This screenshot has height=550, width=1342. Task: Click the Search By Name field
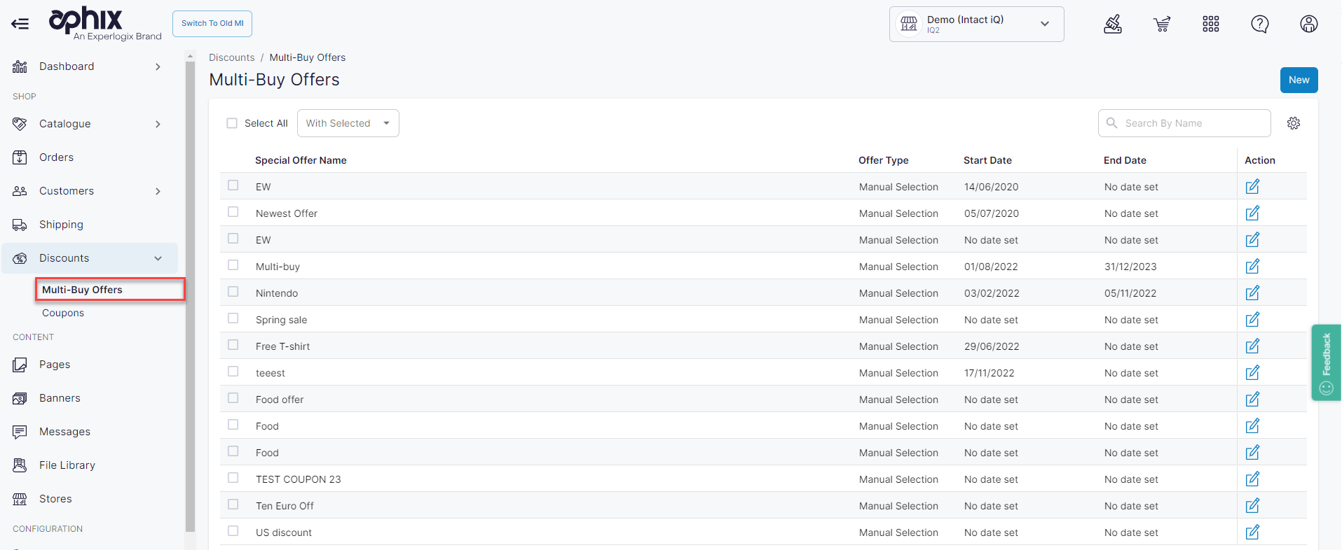pos(1191,123)
